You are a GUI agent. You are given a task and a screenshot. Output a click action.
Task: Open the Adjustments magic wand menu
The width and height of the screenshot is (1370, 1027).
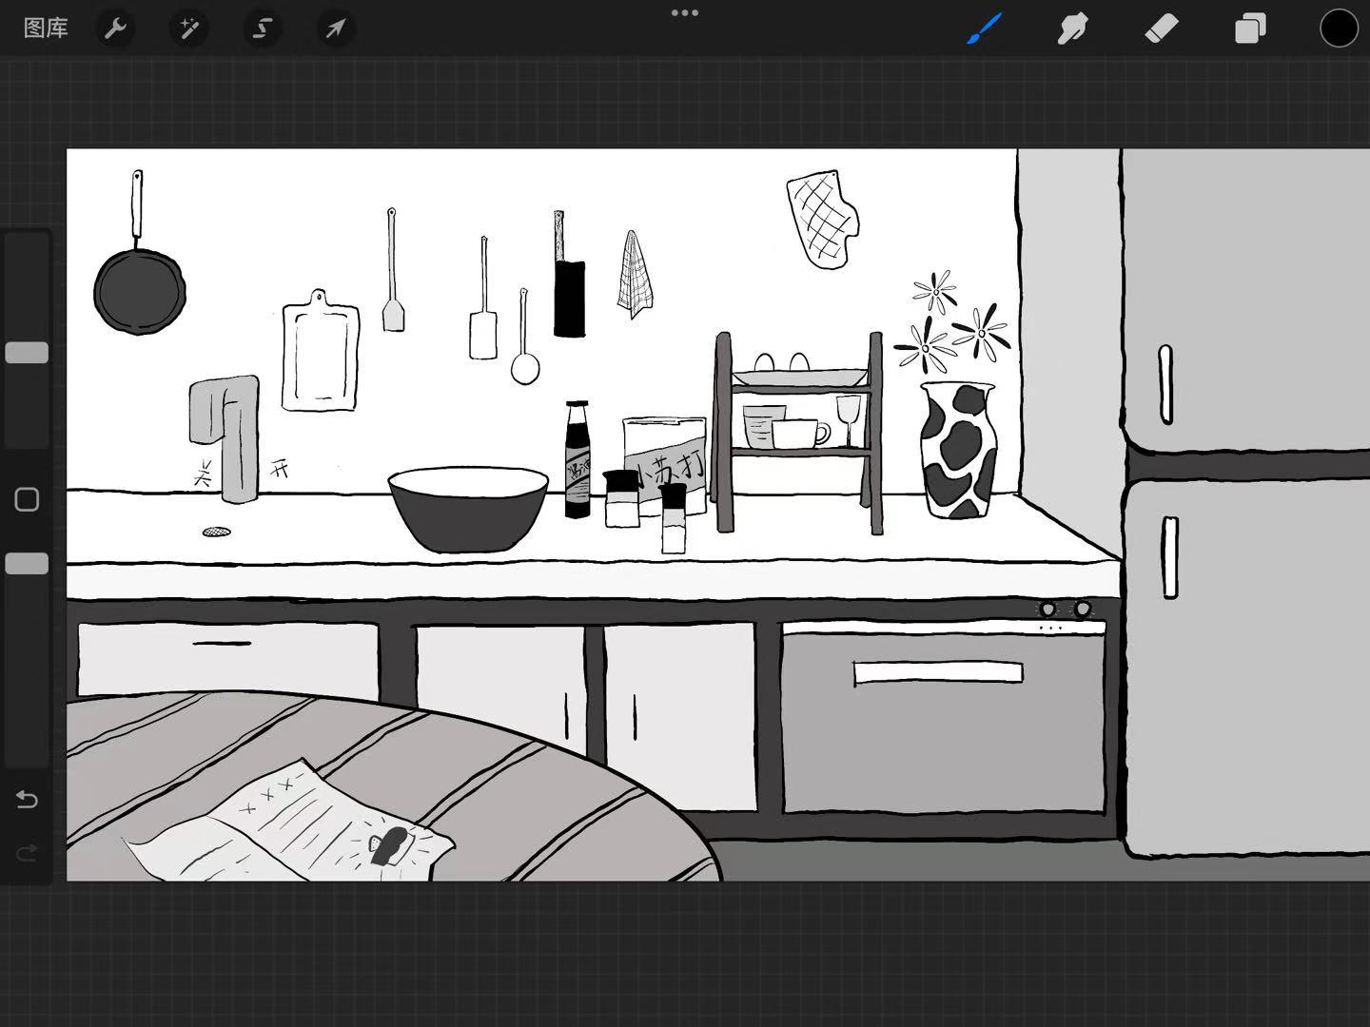tap(188, 29)
